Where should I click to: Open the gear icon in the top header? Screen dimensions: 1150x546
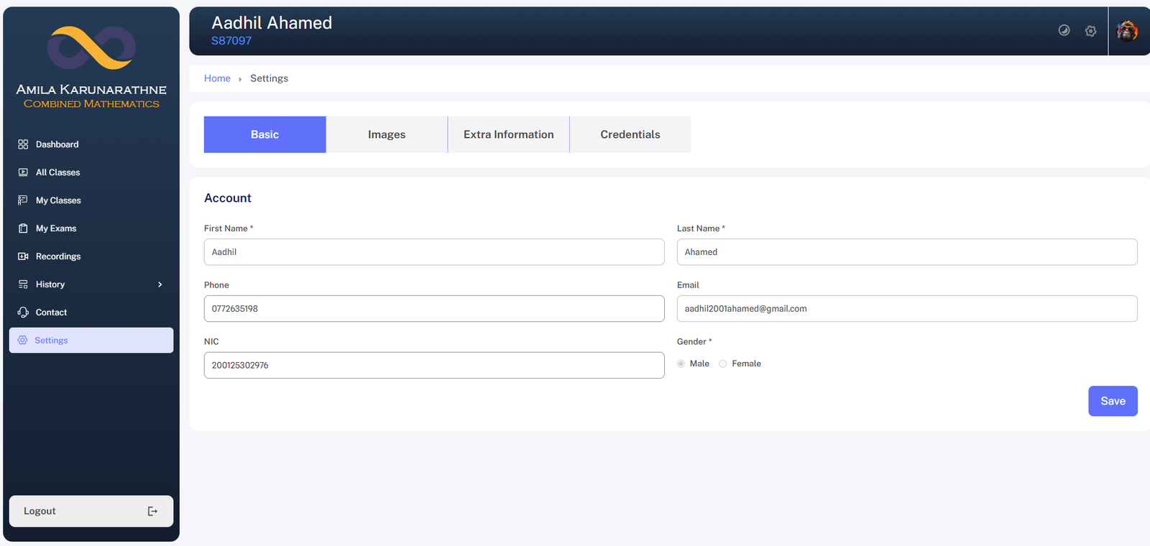pyautogui.click(x=1090, y=31)
